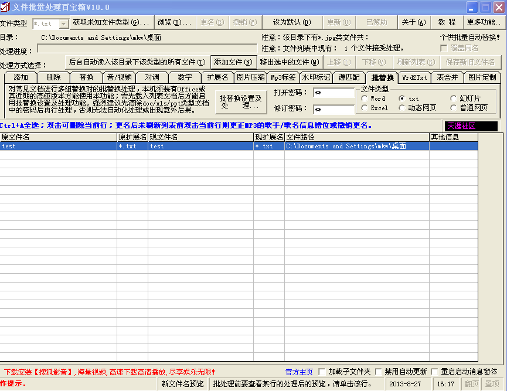Screen dimensions: 507x391
Task: Click the directory path C:\Documents and Settings
Action: 101,38
